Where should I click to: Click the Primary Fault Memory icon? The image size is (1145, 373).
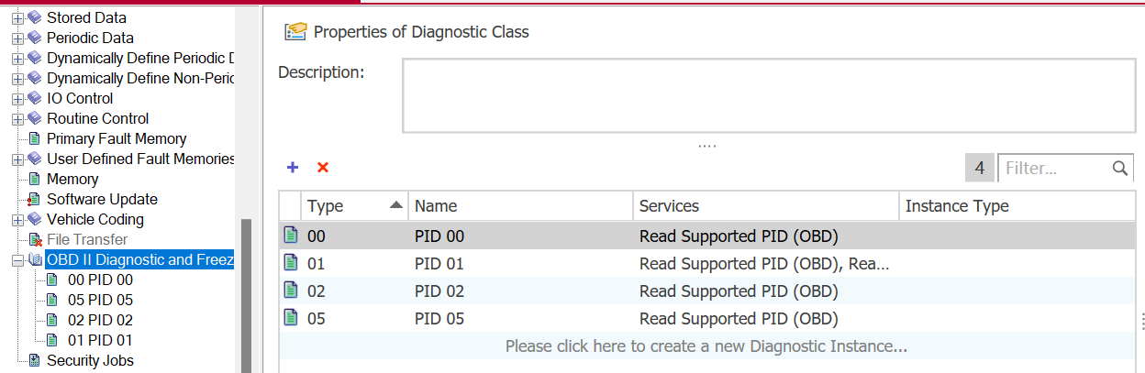point(34,139)
